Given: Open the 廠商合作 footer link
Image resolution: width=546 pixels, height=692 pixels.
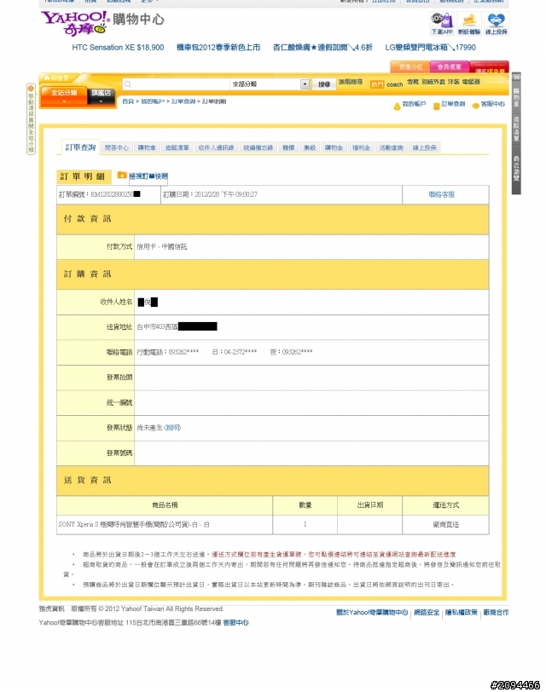Looking at the screenshot, I should (496, 612).
